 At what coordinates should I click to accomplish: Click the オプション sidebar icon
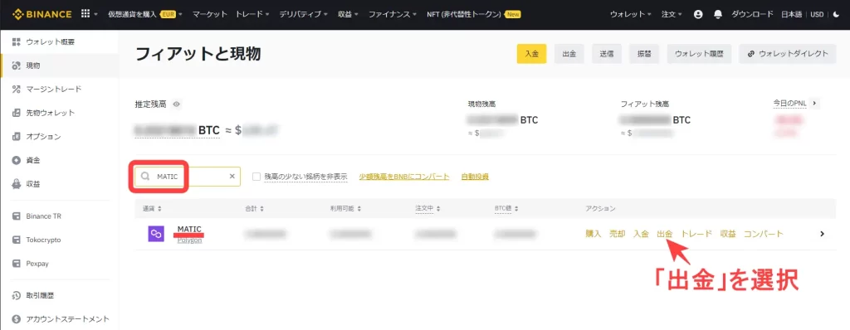pyautogui.click(x=16, y=137)
